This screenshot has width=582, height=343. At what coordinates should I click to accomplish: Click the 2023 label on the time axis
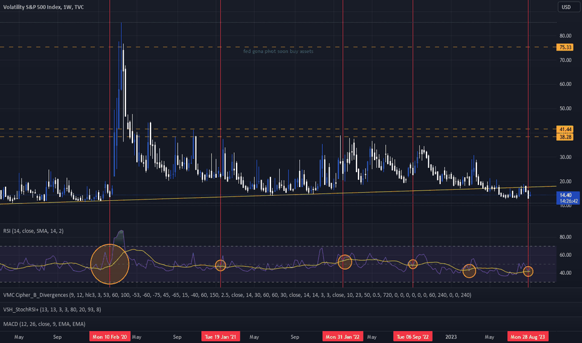click(451, 337)
